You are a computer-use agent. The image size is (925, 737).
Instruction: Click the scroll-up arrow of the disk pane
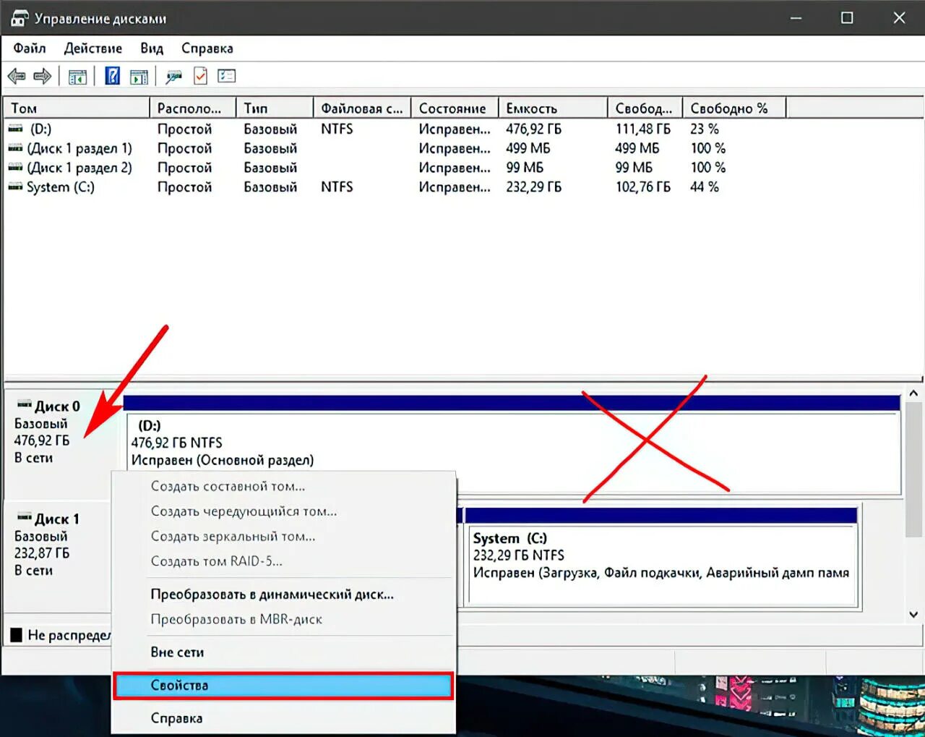tap(913, 393)
